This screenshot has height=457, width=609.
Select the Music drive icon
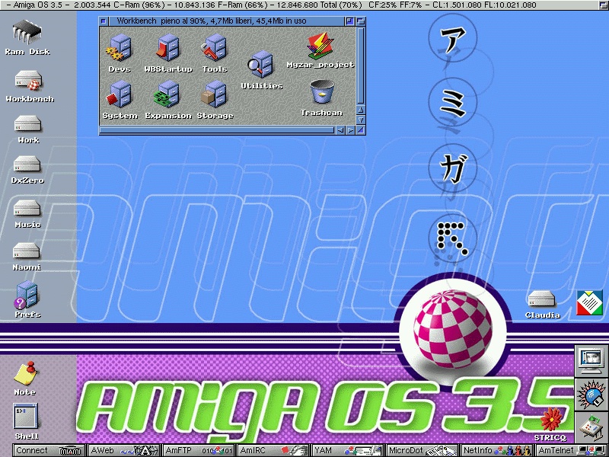click(27, 214)
